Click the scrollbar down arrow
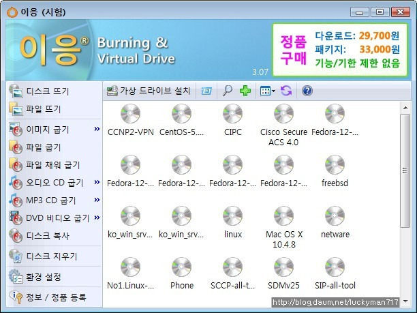417x313 pixels. pyautogui.click(x=405, y=301)
